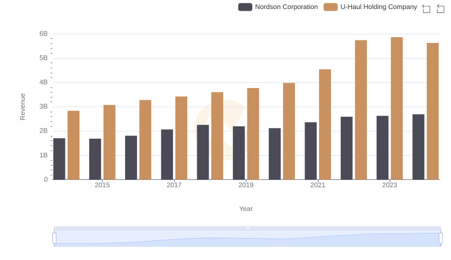The width and height of the screenshot is (451, 260).
Task: Click the U-Haul bar for 2020
Action: 289,131
